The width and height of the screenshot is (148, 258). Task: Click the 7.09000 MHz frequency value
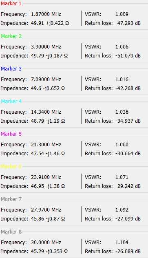[46, 79]
